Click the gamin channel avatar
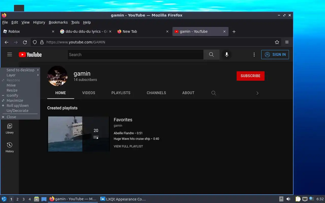Viewport: 325px width, 203px height. pos(57,76)
